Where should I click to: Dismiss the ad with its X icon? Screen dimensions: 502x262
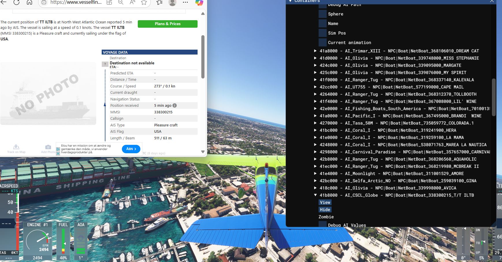point(58,154)
